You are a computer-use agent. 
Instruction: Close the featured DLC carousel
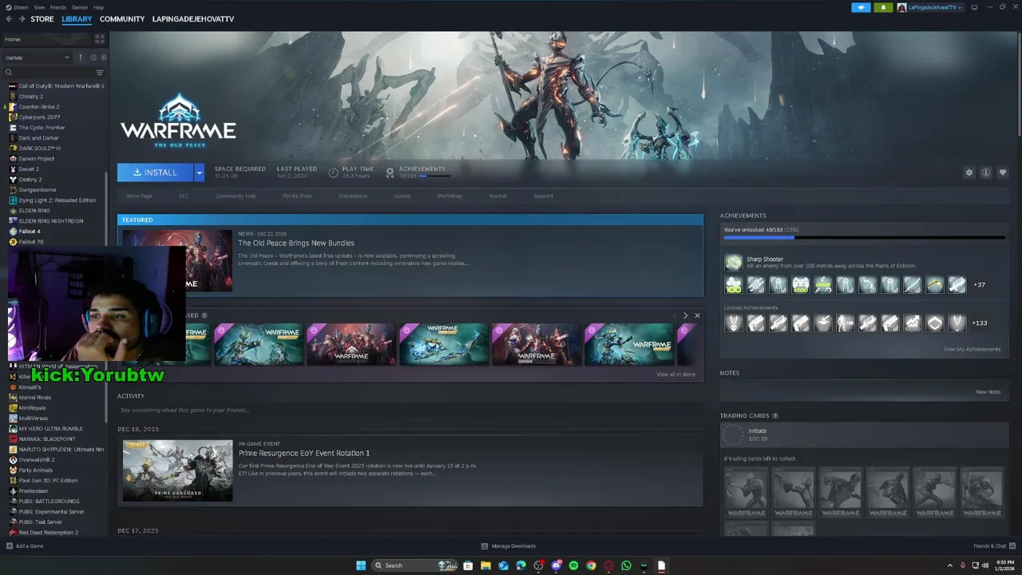click(x=697, y=315)
